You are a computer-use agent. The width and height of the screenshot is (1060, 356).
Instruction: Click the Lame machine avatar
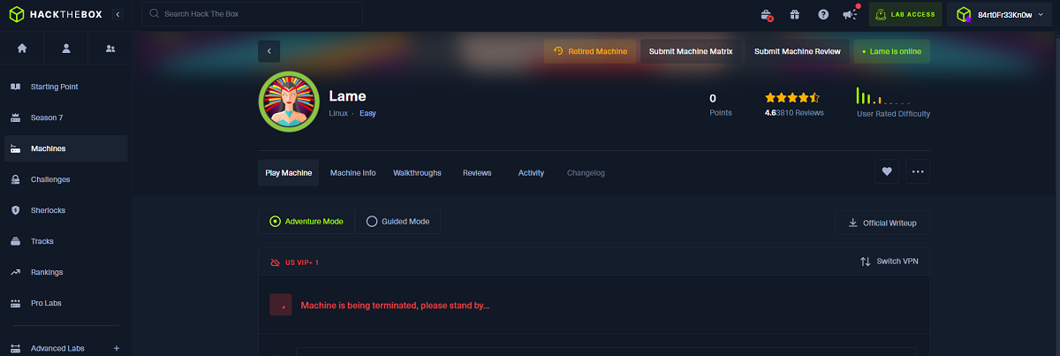pyautogui.click(x=287, y=102)
